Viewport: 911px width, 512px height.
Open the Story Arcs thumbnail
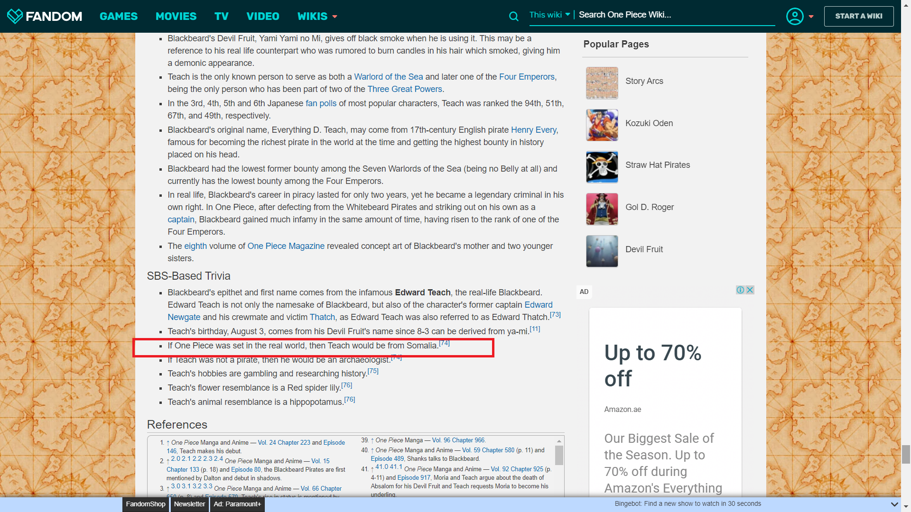point(602,83)
